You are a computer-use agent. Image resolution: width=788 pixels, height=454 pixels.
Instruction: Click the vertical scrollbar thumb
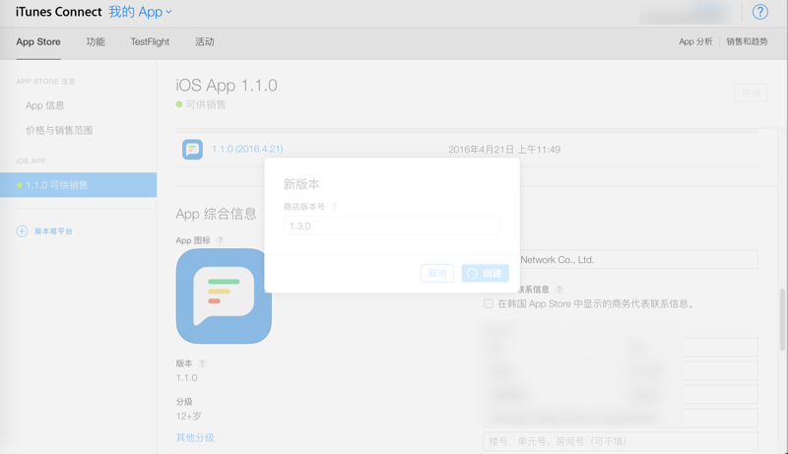tap(782, 319)
